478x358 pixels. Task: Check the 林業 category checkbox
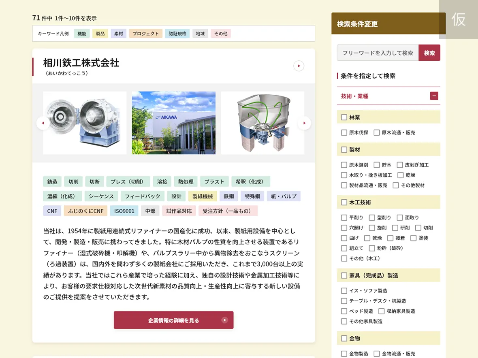pyautogui.click(x=344, y=117)
